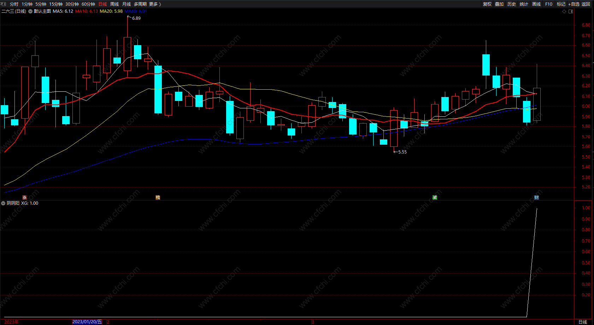Click the red MA10: 6.13 label
The width and height of the screenshot is (594, 325).
tap(87, 11)
